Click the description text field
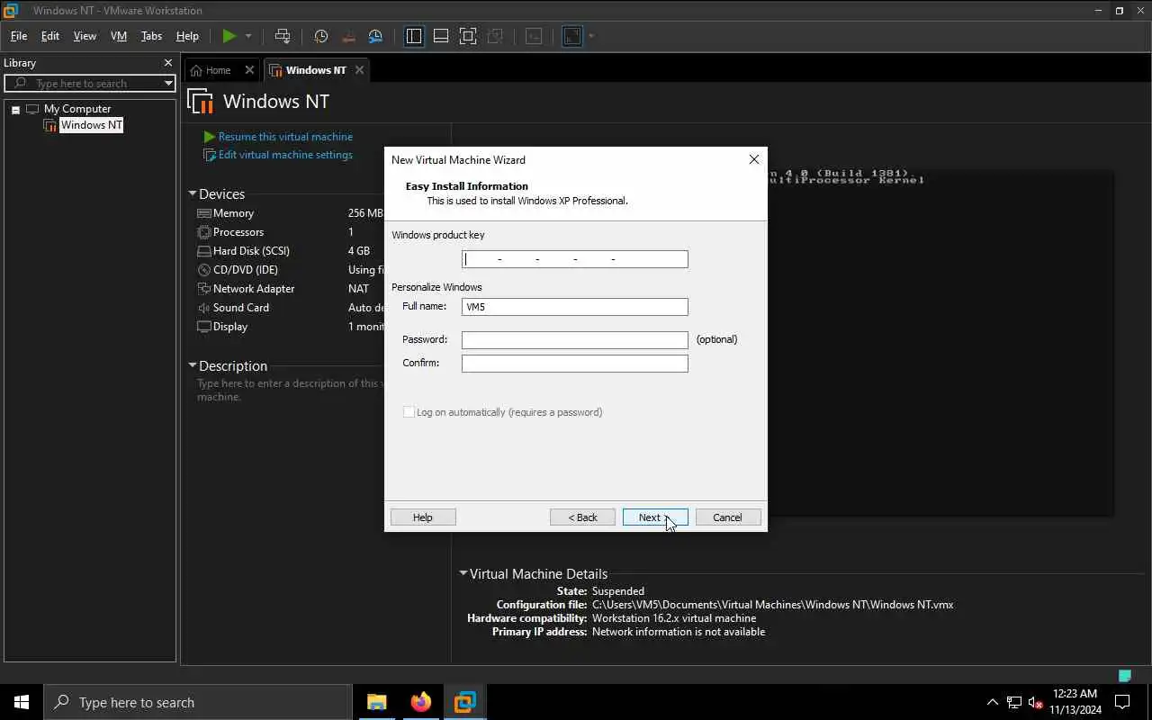Screen dimensions: 1152x720 (288, 390)
